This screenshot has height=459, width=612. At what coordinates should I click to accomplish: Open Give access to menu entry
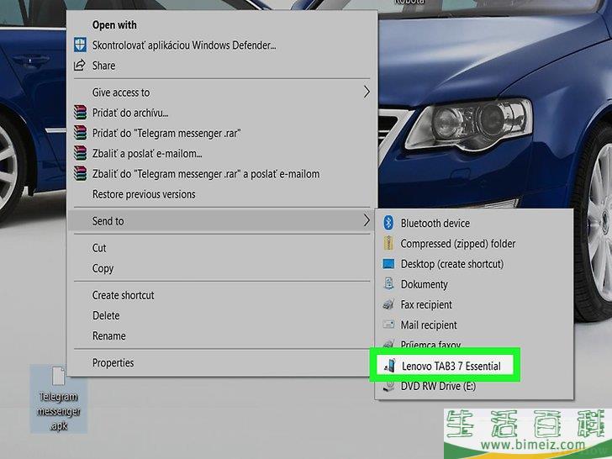[x=222, y=92]
